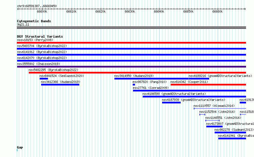Open nsv5493704 (ByrskaBishop2022) variant label
This screenshot has width=254, height=157.
[x=42, y=46]
